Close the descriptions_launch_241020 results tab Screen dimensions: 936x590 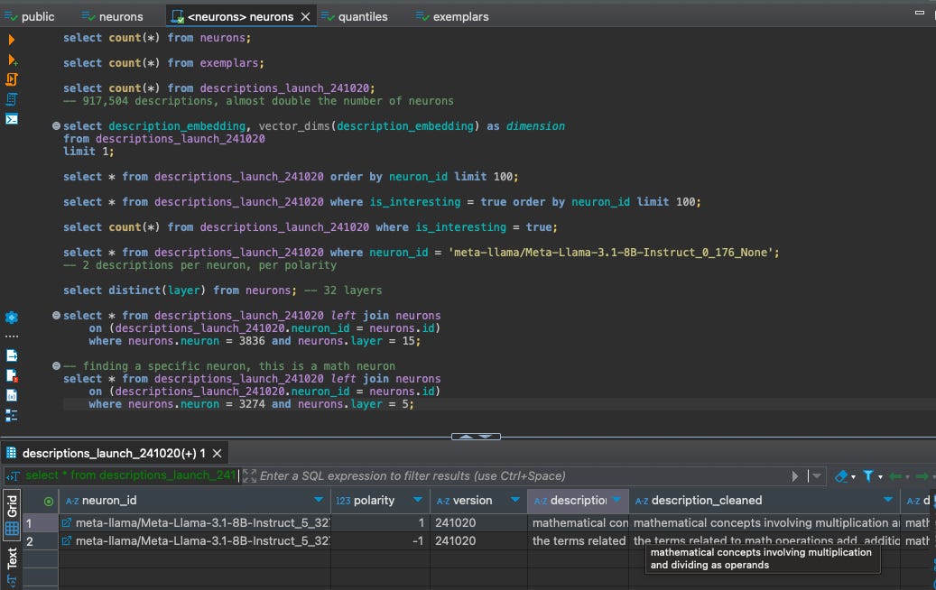[218, 453]
